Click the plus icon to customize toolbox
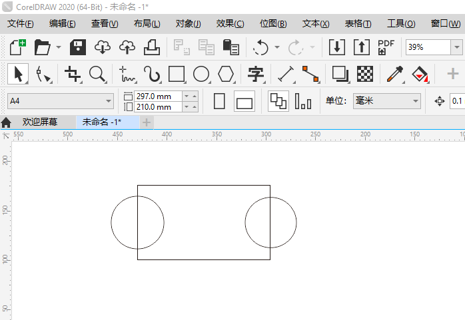The width and height of the screenshot is (465, 320). click(x=452, y=73)
